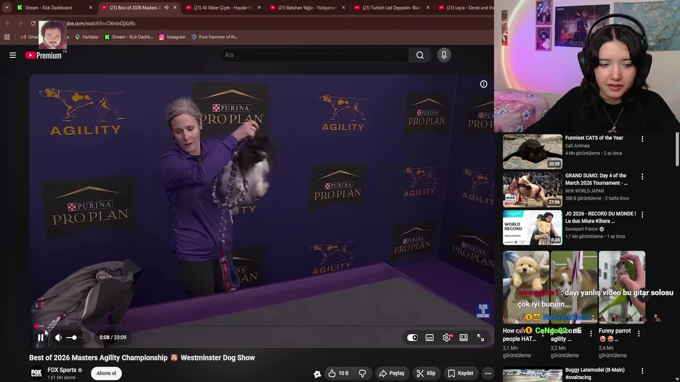The image size is (680, 382).
Task: Click the Ara search field
Action: (x=314, y=55)
